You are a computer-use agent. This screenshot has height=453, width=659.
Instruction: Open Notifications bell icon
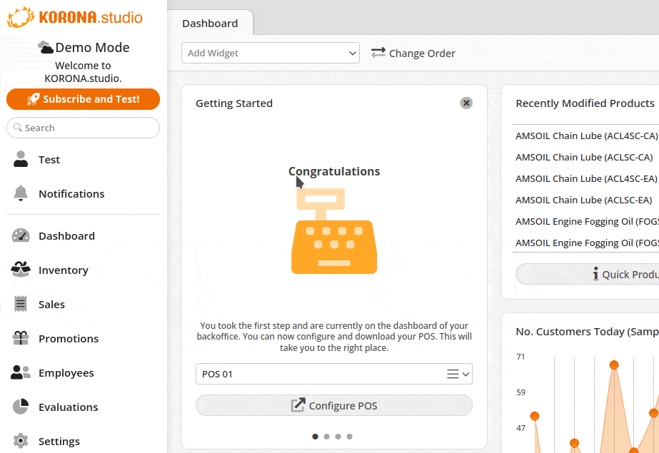(x=21, y=193)
